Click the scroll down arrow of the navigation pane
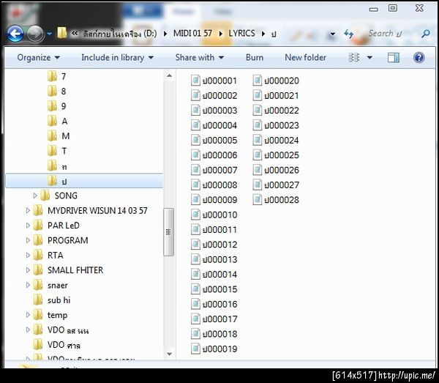 (x=169, y=354)
